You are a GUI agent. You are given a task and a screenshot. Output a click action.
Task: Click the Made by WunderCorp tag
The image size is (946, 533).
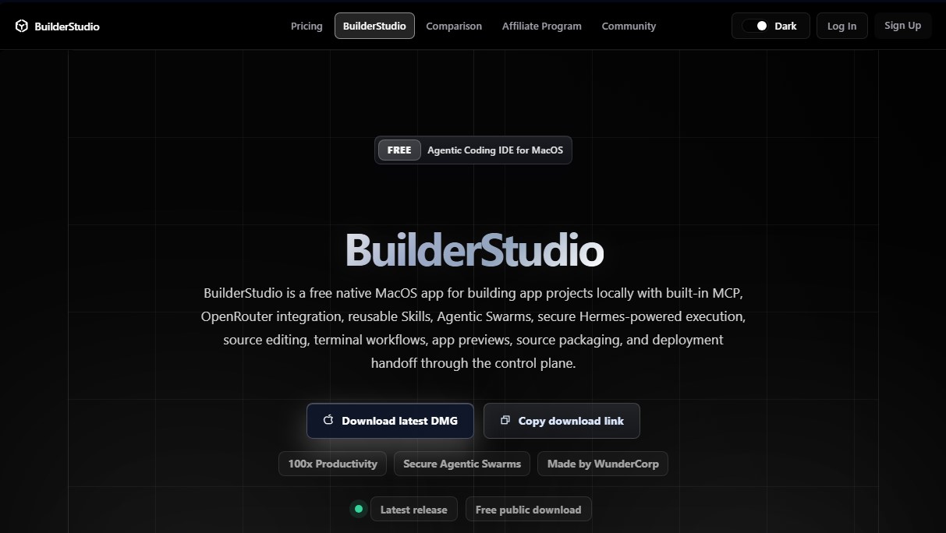click(603, 464)
